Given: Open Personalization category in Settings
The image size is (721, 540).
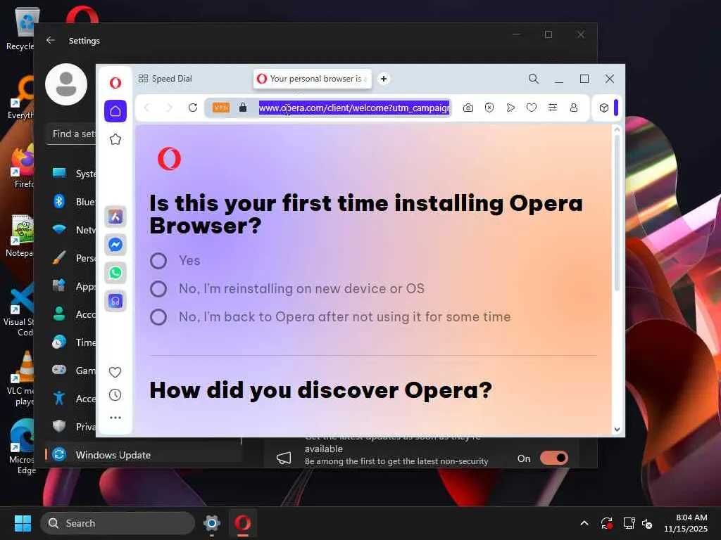Looking at the screenshot, I should (73, 258).
